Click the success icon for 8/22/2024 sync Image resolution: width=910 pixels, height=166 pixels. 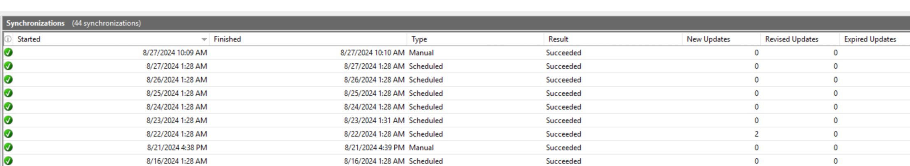click(x=8, y=134)
